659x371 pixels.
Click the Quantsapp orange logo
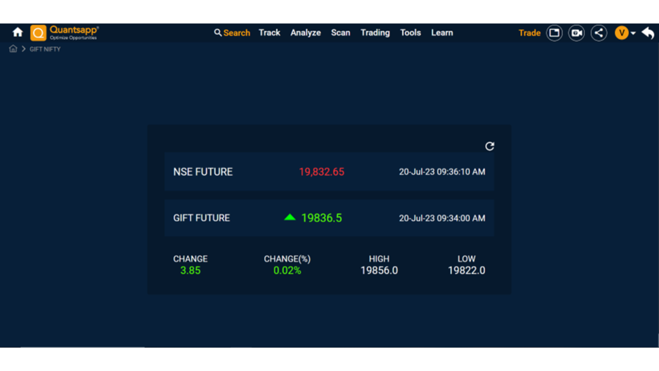point(38,33)
